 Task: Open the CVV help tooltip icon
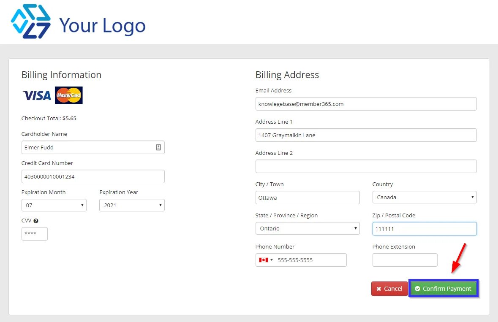point(35,220)
